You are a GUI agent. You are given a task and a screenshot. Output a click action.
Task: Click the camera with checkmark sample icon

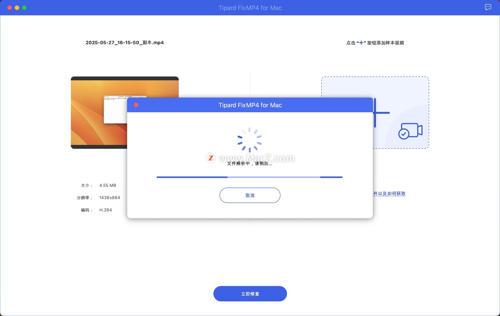[410, 131]
